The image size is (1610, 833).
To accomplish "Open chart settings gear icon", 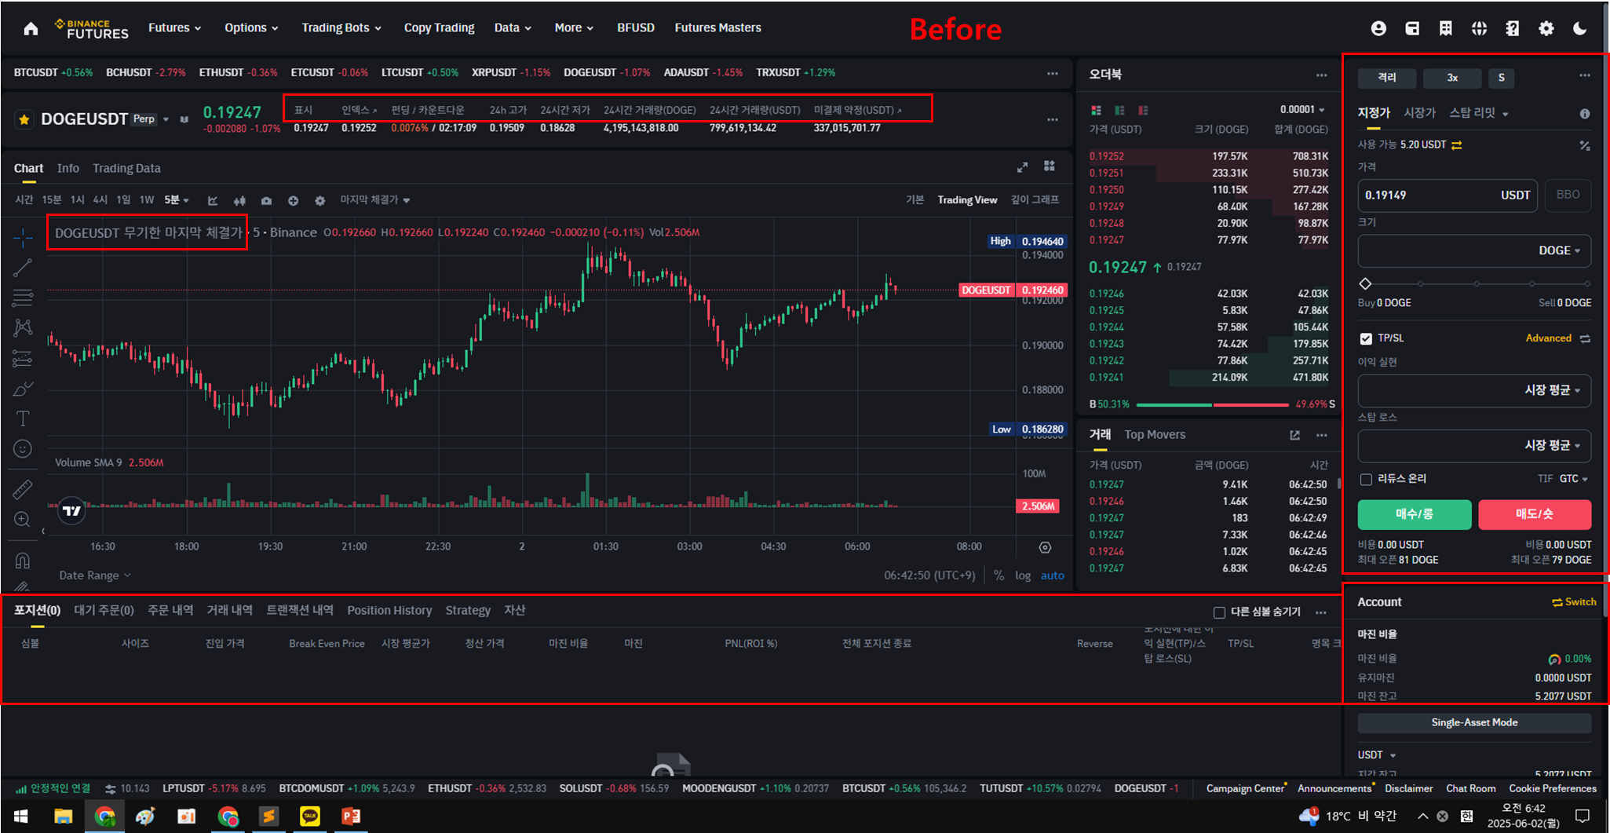I will (319, 200).
